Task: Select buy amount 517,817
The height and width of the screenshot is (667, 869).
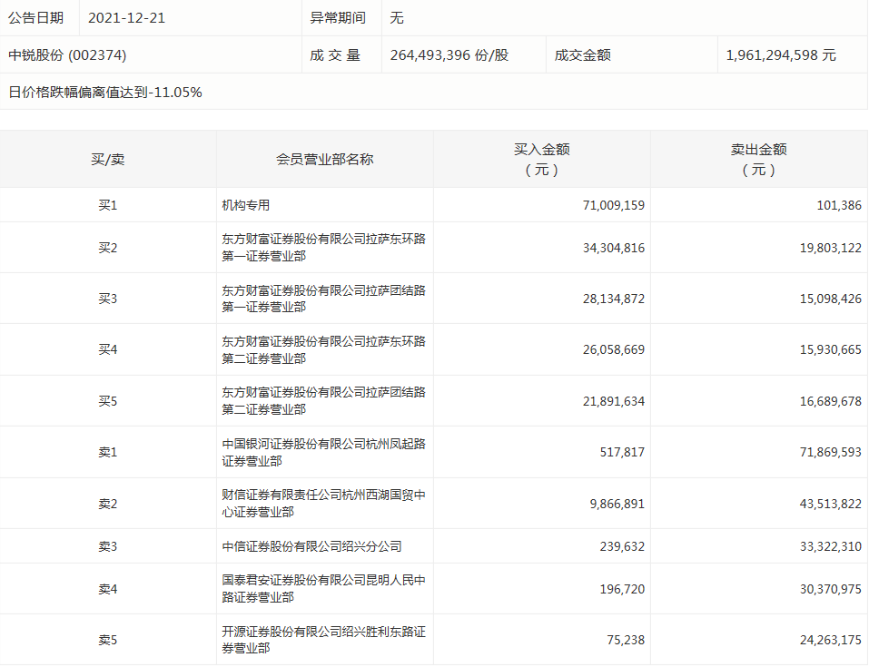Action: [x=622, y=452]
